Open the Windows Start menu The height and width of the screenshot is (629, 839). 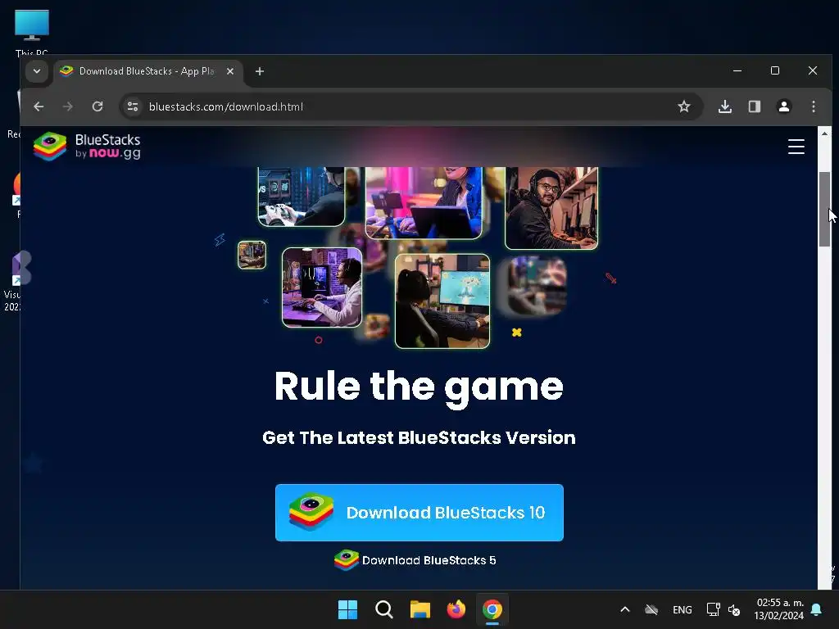[347, 609]
